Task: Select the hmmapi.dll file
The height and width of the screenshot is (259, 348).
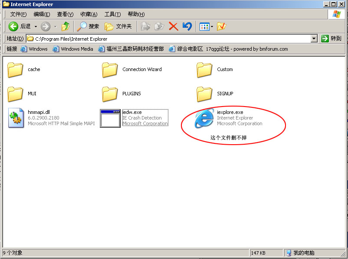Action: (x=16, y=118)
